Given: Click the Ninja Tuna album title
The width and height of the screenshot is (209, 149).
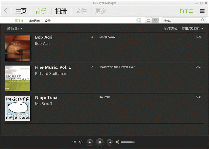Looking at the screenshot, I should (46, 97).
